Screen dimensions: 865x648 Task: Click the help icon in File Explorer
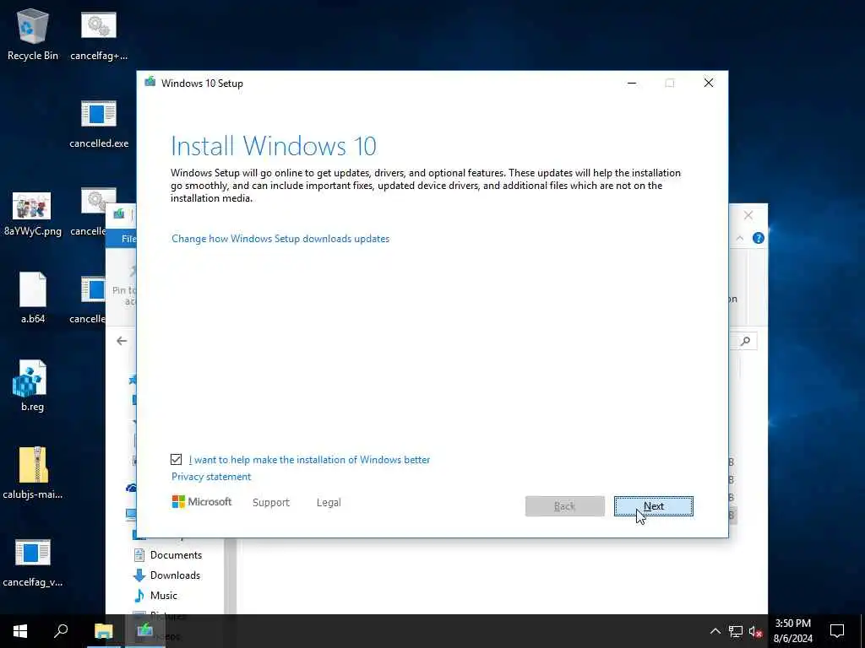pos(759,238)
